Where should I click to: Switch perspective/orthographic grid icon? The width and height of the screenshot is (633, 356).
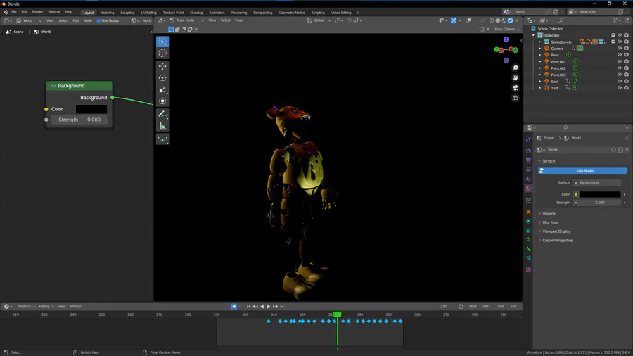pyautogui.click(x=515, y=98)
